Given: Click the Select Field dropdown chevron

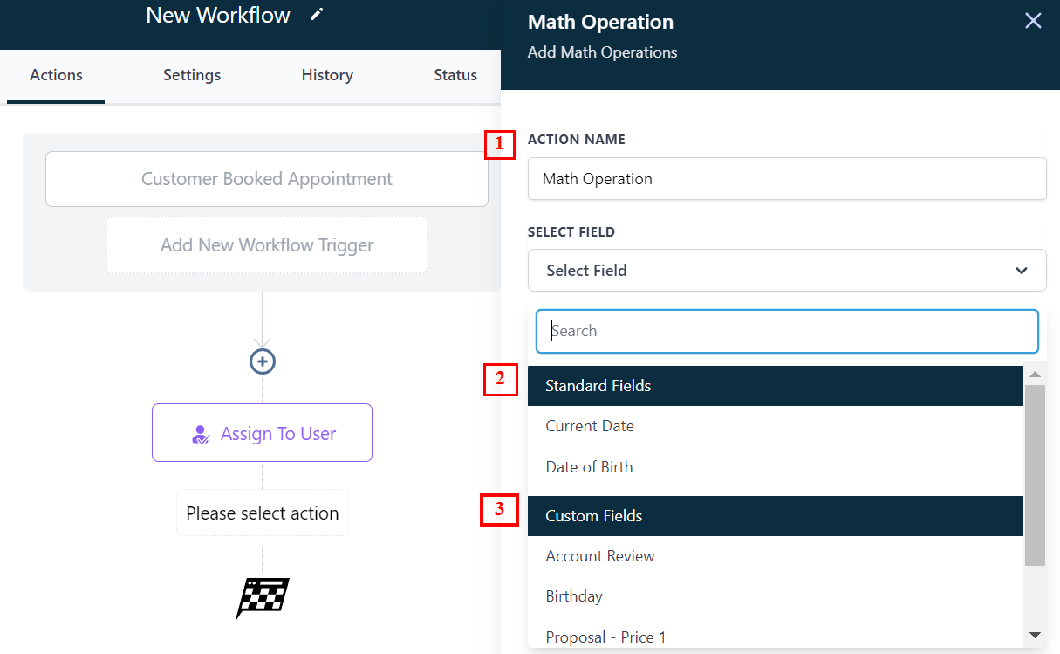Looking at the screenshot, I should [x=1022, y=271].
